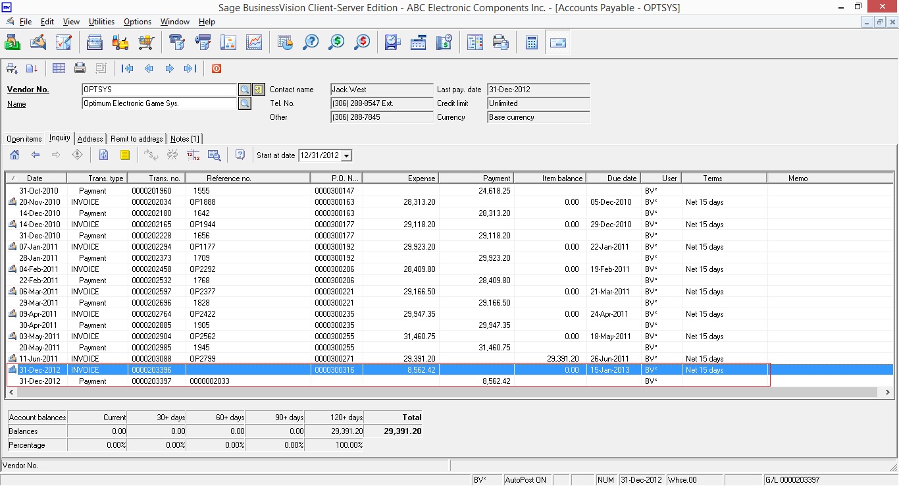
Task: Open the File menu
Action: click(26, 22)
